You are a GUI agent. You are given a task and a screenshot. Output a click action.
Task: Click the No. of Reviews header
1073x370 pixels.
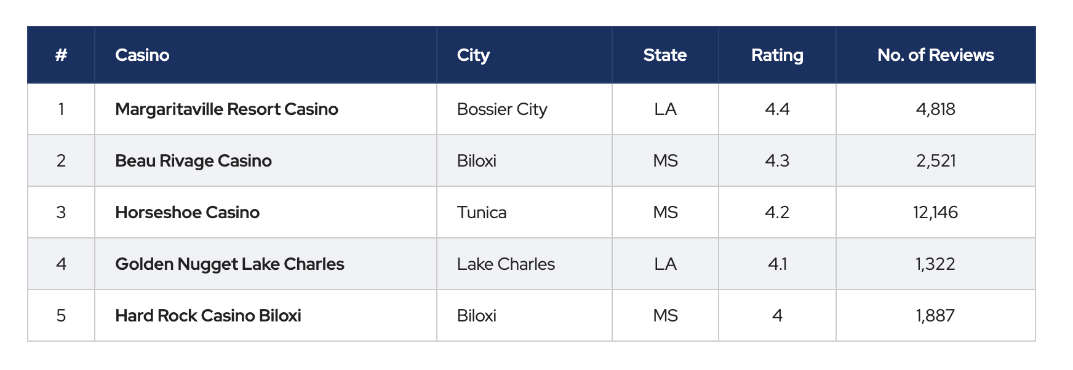[935, 55]
